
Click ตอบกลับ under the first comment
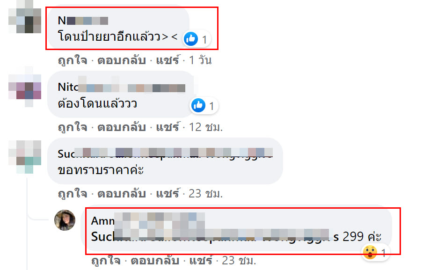click(122, 60)
